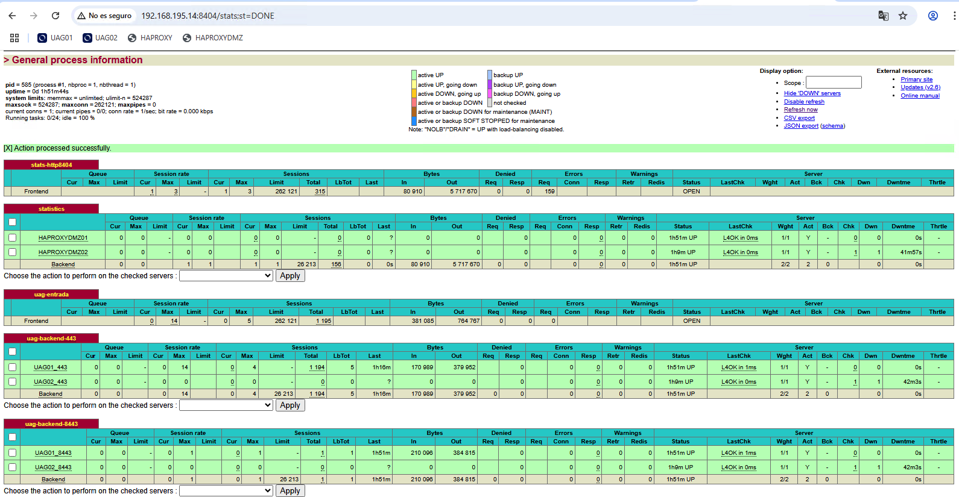Open the browser profile icon

click(x=933, y=16)
